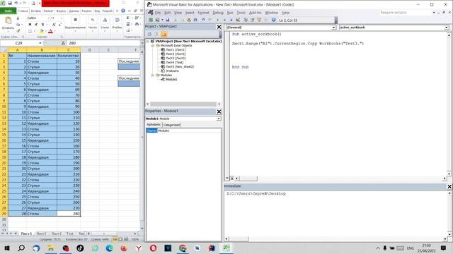The image size is (453, 254).
Task: Collapse the VBAProject root node
Action: (148, 42)
